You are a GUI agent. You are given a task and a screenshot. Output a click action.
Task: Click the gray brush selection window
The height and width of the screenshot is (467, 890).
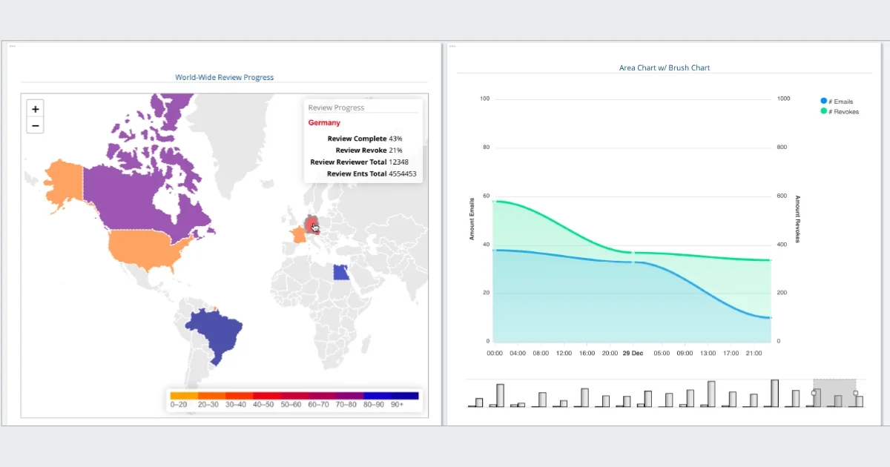(835, 393)
